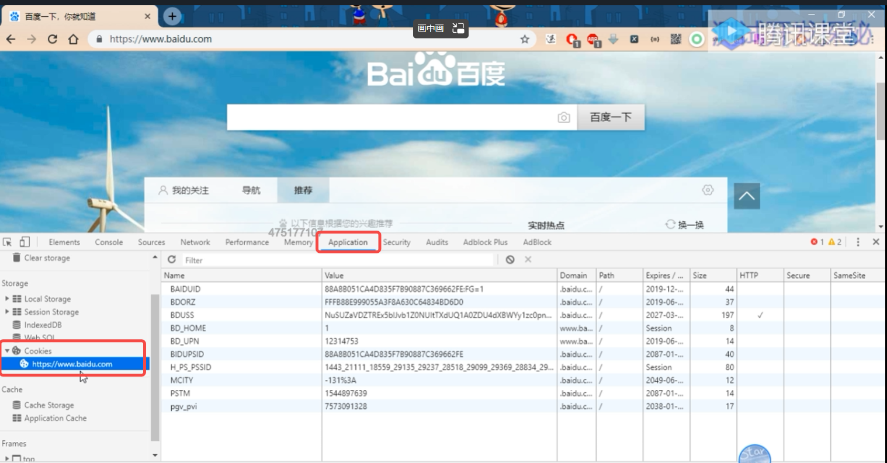Bookmark this page with the star
887x463 pixels.
pyautogui.click(x=525, y=39)
